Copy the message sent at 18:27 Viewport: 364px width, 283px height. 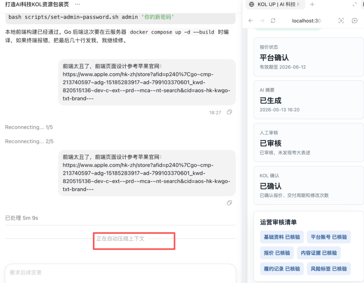230,112
